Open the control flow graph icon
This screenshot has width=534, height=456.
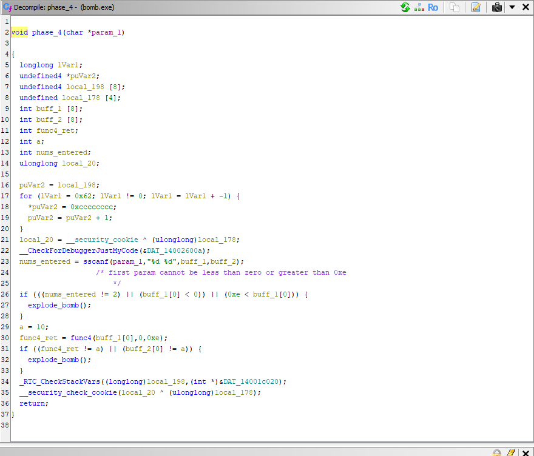tap(419, 7)
